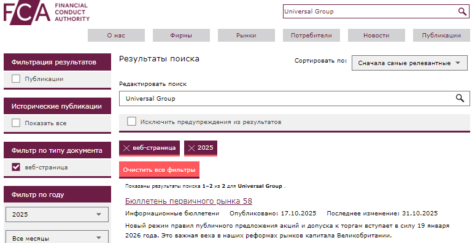The width and height of the screenshot is (472, 243).
Task: Open the Новости menu
Action: coord(376,35)
